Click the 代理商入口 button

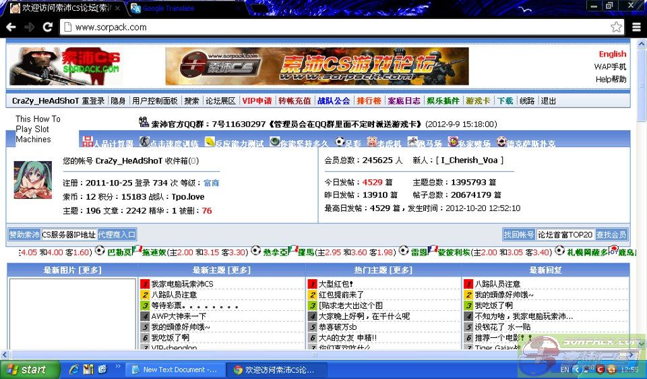[117, 235]
